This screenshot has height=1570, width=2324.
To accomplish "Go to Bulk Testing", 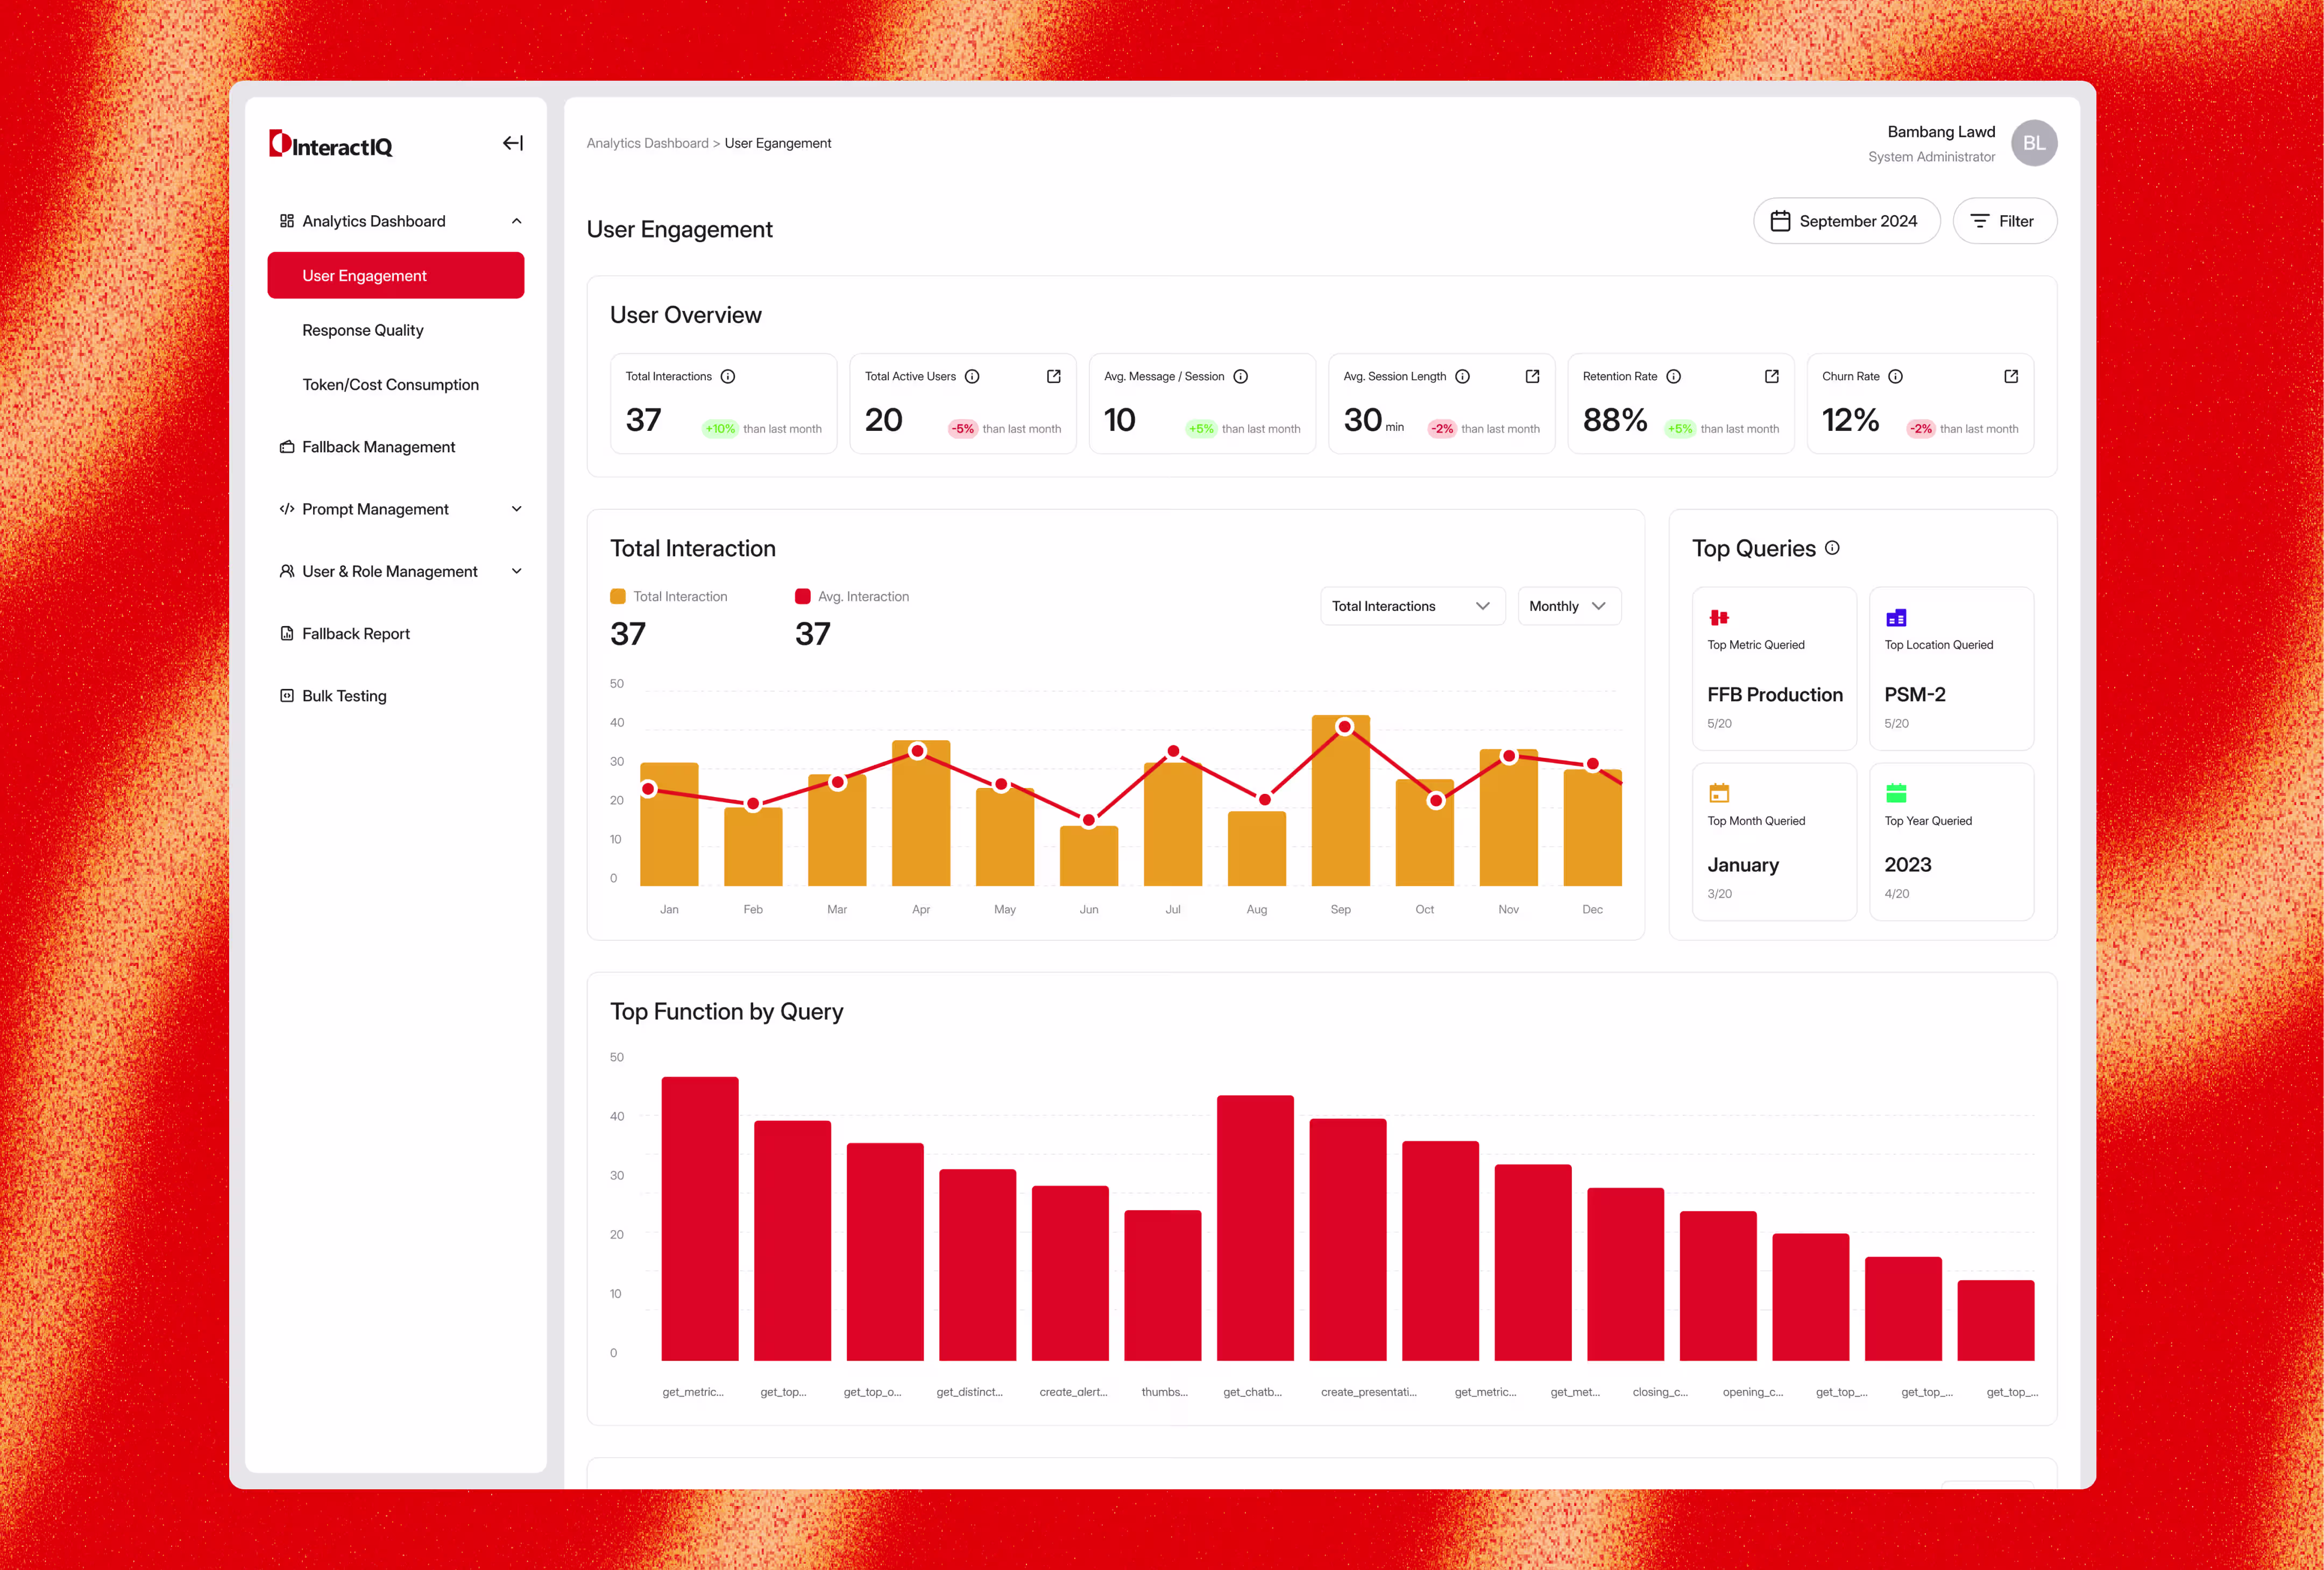I will click(x=344, y=695).
